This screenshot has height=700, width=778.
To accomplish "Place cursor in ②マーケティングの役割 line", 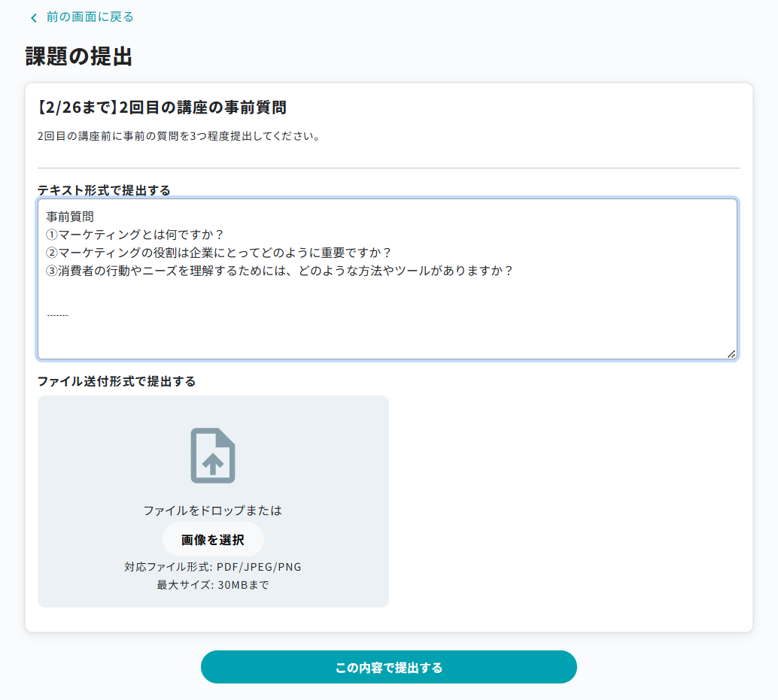I will 218,253.
